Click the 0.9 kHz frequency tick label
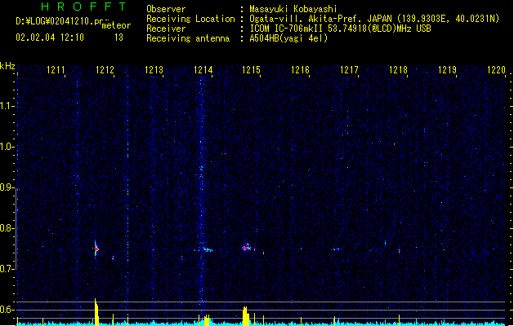Image resolution: width=514 pixels, height=326 pixels. point(7,187)
